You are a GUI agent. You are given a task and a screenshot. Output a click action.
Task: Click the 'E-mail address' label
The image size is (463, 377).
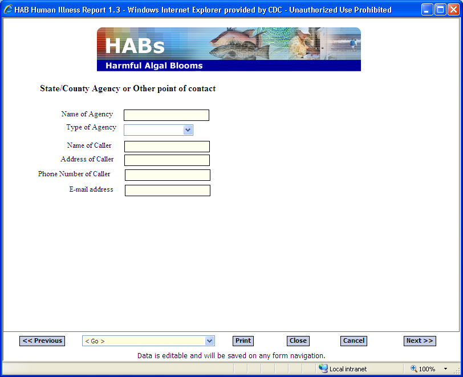tap(91, 189)
